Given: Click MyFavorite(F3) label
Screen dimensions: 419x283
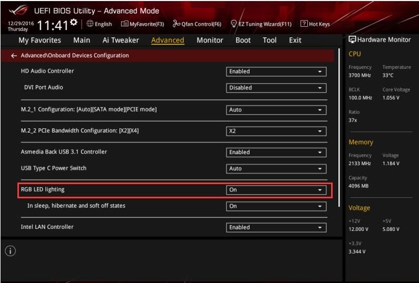Looking at the screenshot, I should click(147, 24).
